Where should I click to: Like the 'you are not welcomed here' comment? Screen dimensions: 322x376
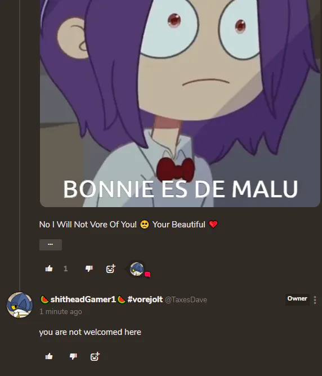tap(49, 356)
